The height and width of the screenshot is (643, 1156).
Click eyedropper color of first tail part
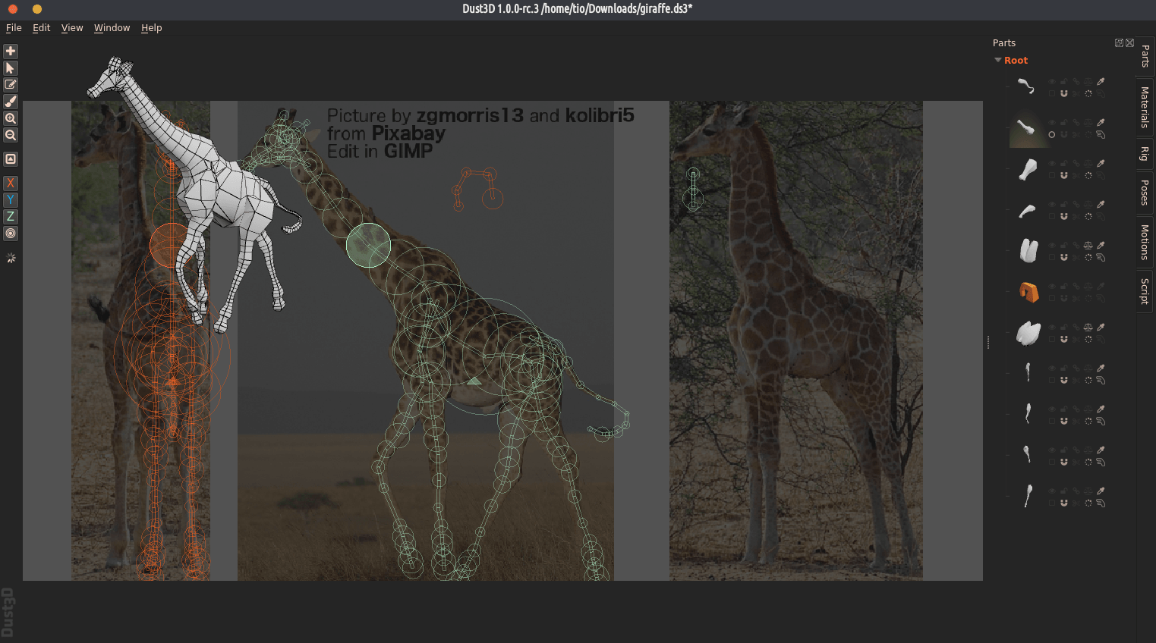point(1101,82)
